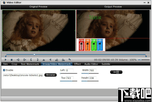This screenshot has height=102, width=152.
Task: Click the trim end marker on timeline
Action: pyautogui.click(x=146, y=56)
